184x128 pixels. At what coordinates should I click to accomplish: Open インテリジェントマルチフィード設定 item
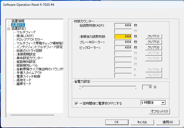tap(40, 47)
